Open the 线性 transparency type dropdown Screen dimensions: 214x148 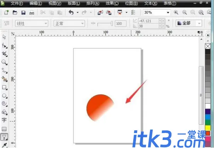point(32,23)
